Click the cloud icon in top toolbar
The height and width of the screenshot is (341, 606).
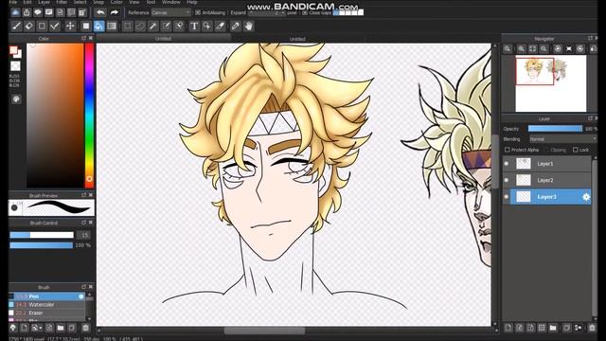coord(15,12)
